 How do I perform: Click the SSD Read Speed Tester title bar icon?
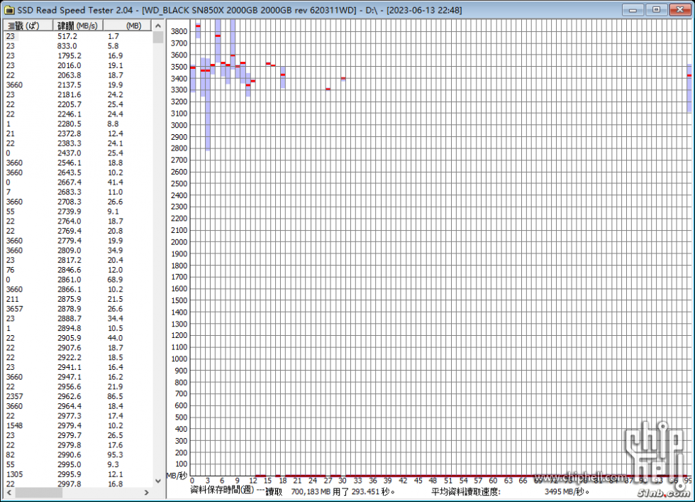tap(9, 10)
